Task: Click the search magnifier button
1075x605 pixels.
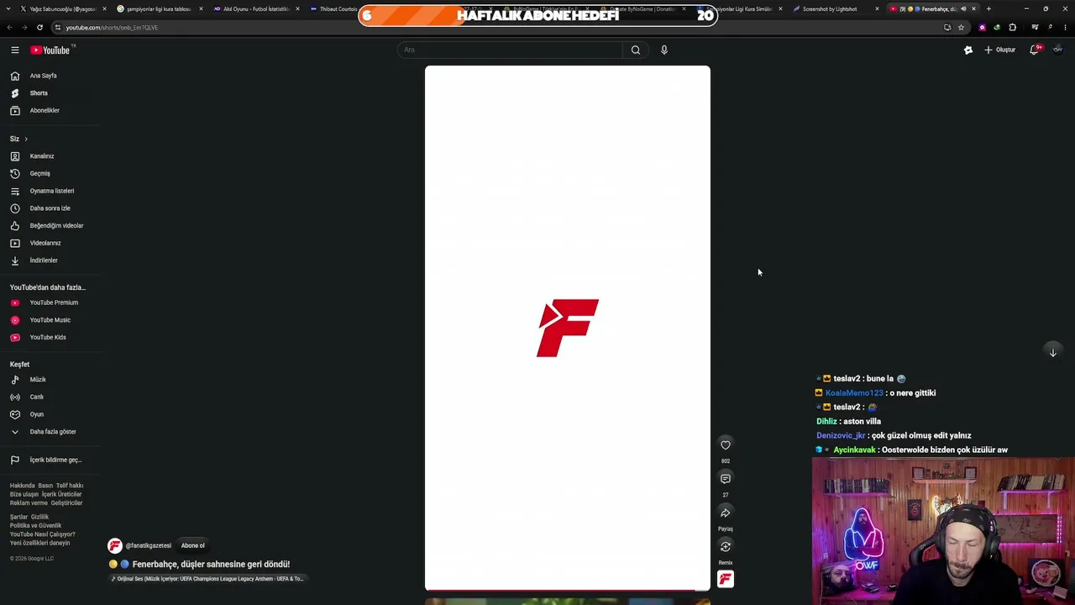Action: click(636, 50)
